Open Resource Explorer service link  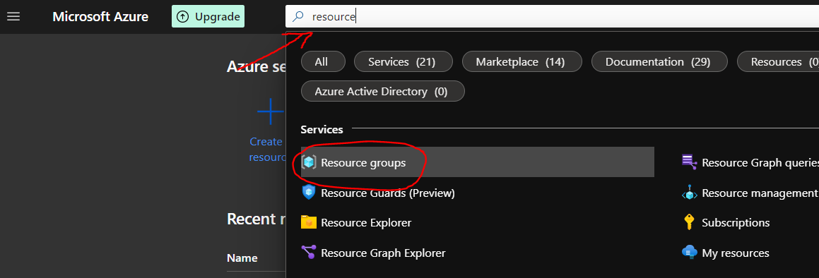point(366,223)
